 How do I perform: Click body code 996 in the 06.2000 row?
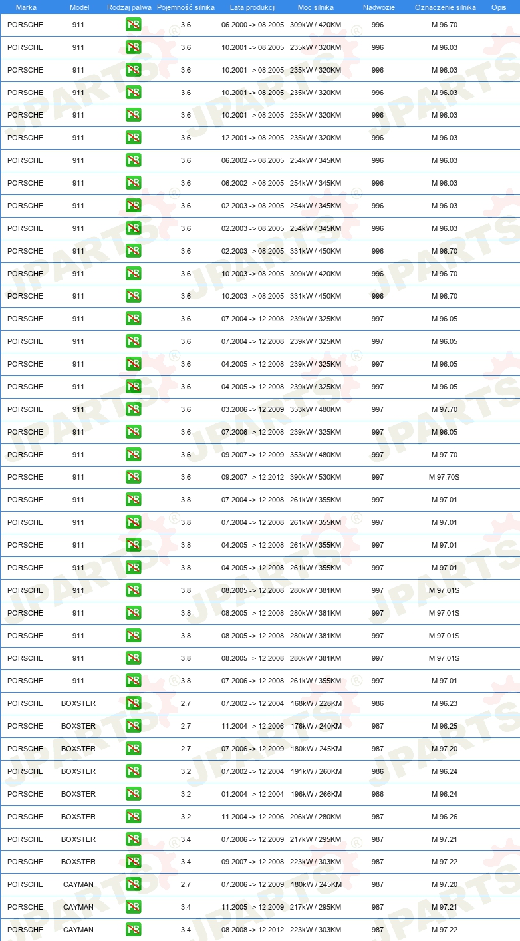(378, 25)
